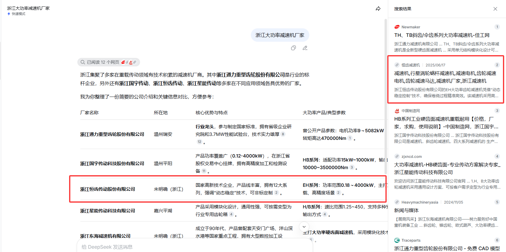Click the 2025/06/17 date on 恒齿减速机 result
Screen dimensions: 506x252
tap(435, 65)
